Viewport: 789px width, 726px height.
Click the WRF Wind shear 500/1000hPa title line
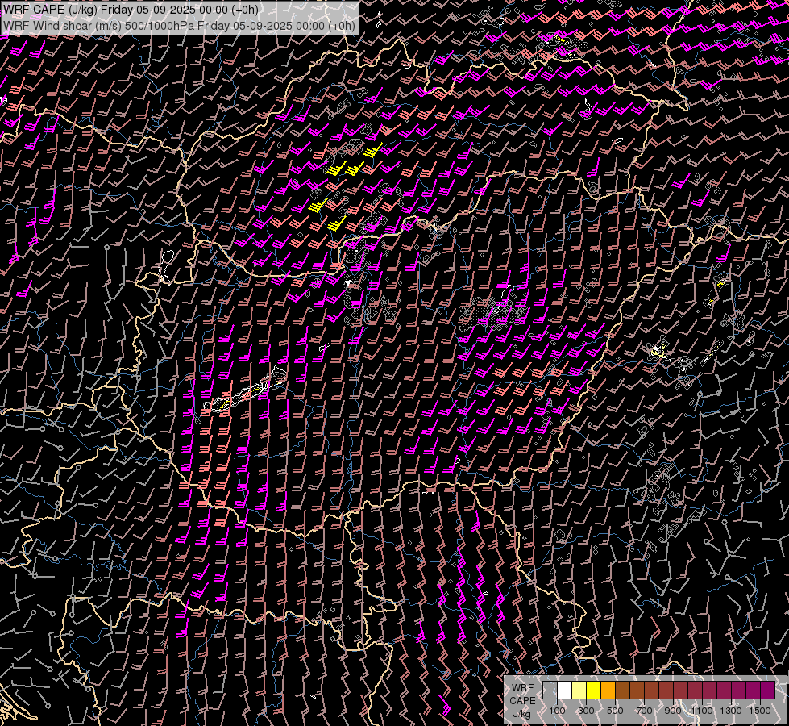(x=179, y=25)
